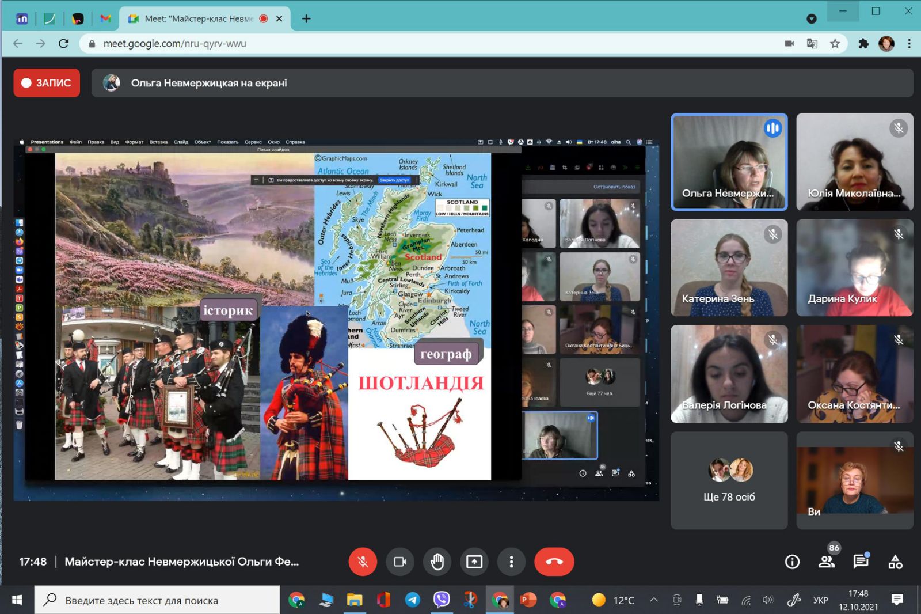Click the translate page icon
921x614 pixels.
pyautogui.click(x=812, y=44)
